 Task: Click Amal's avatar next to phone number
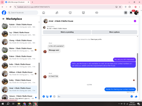45,77
